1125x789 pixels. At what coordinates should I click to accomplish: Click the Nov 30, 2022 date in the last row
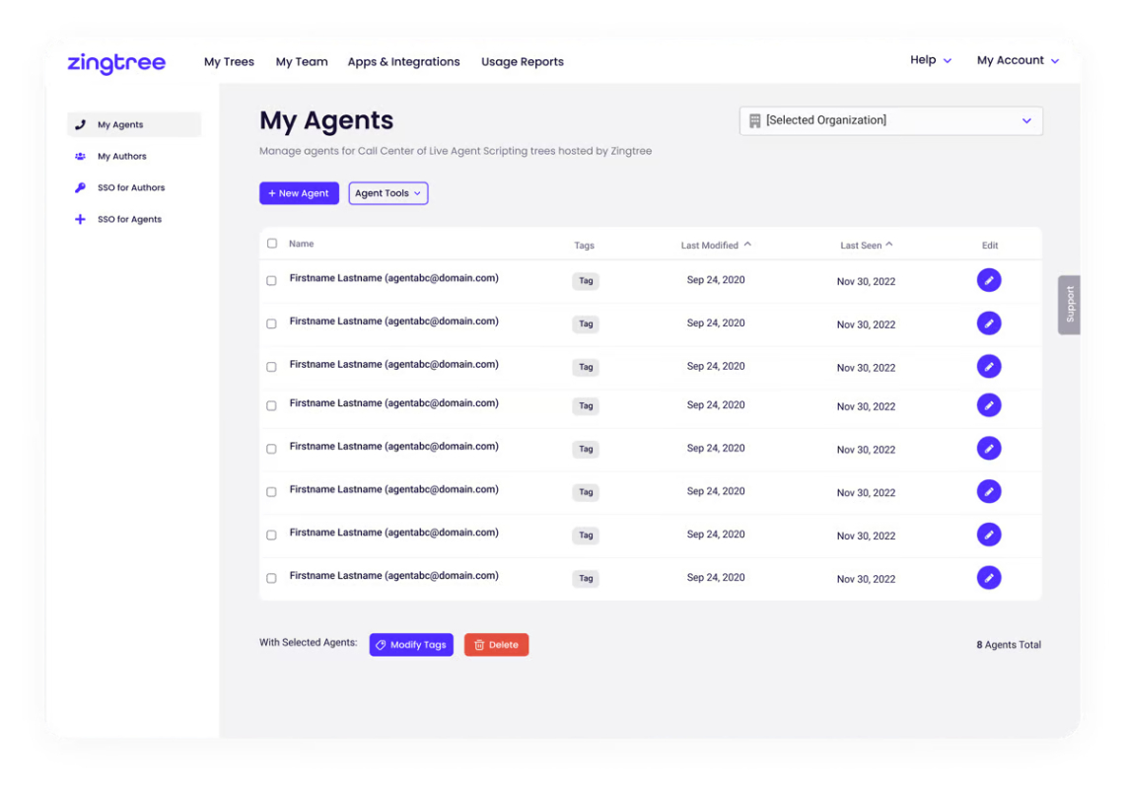tap(866, 579)
